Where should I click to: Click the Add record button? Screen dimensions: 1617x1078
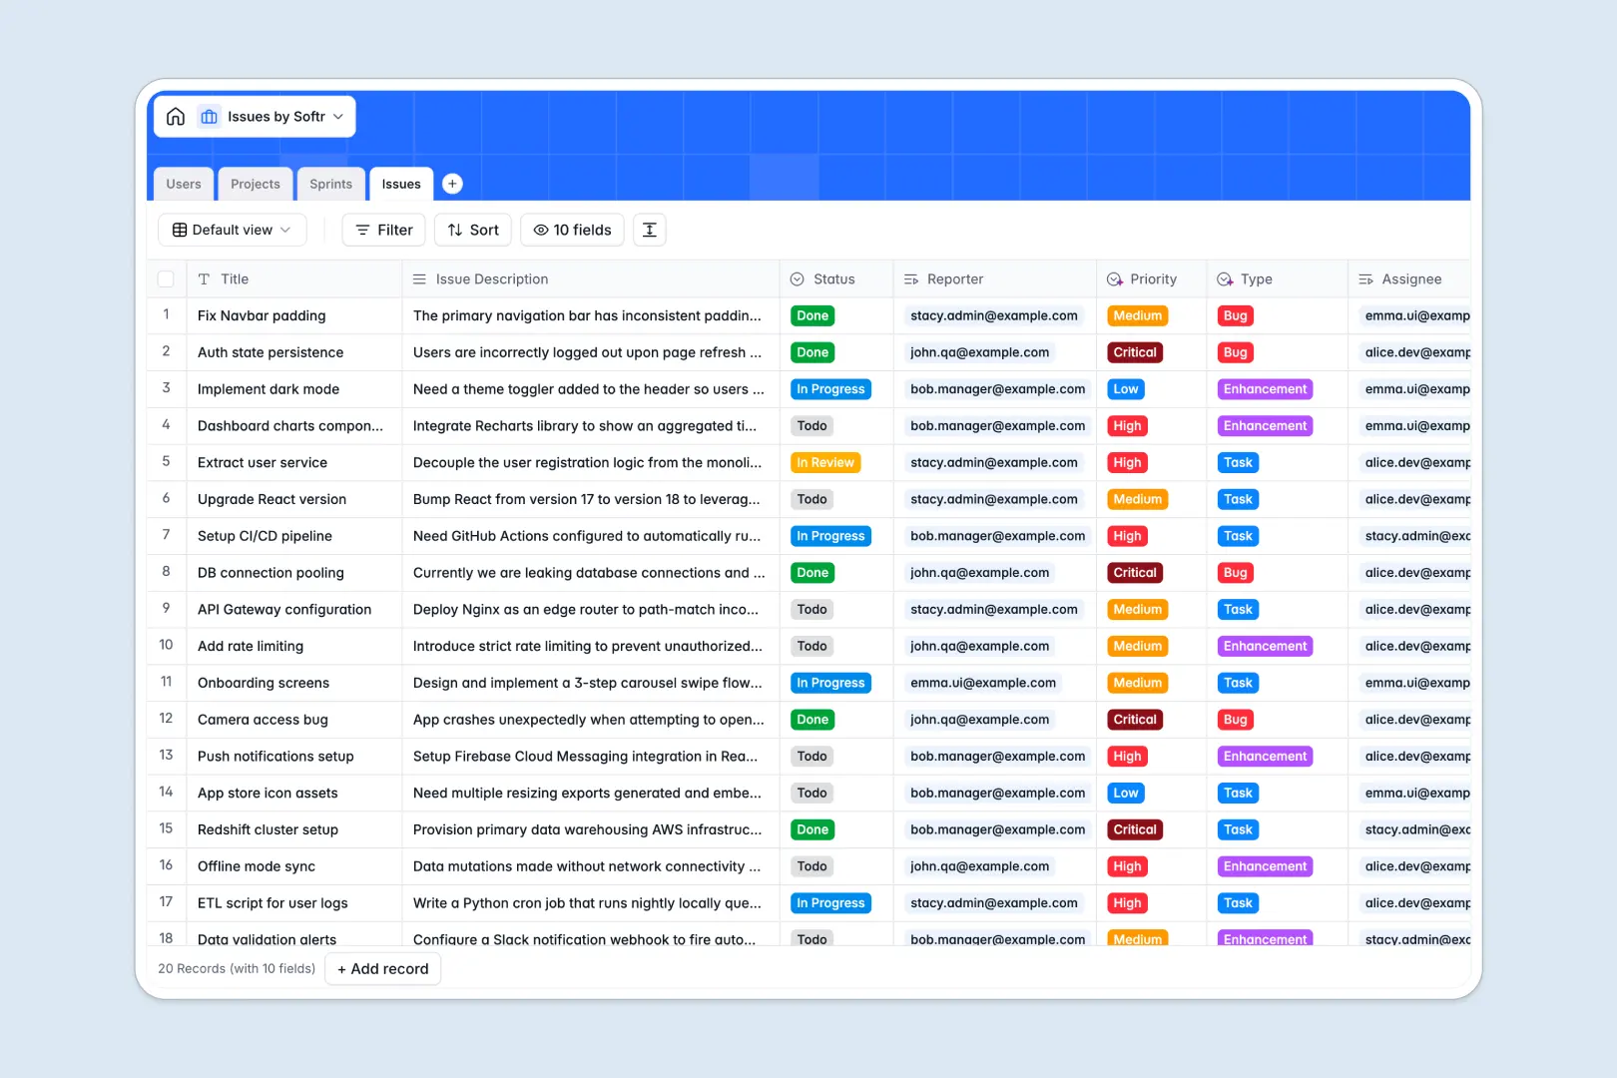point(382,968)
